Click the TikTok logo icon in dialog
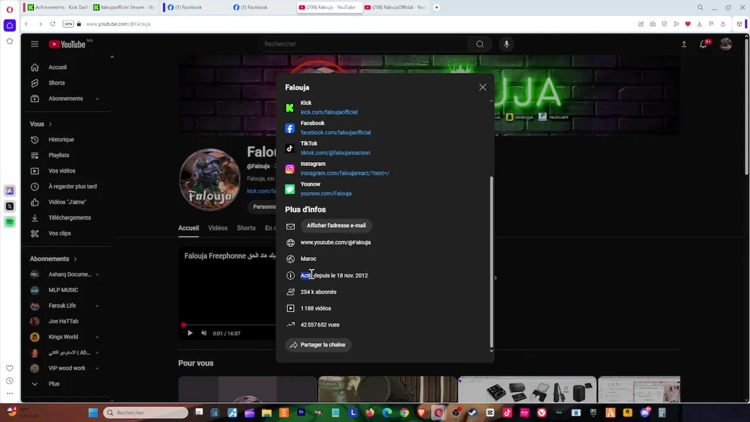This screenshot has height=422, width=750. (x=289, y=148)
